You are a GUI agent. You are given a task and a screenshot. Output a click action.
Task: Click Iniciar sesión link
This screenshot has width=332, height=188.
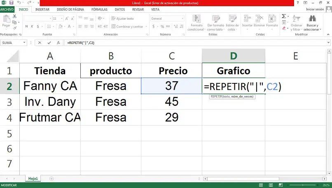[315, 9]
